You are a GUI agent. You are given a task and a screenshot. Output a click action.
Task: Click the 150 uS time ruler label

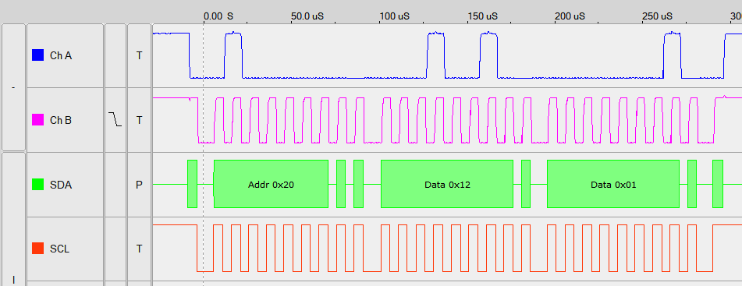point(483,16)
